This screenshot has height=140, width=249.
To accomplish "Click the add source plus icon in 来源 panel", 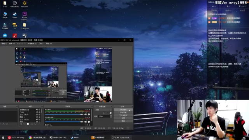I will (21, 124).
